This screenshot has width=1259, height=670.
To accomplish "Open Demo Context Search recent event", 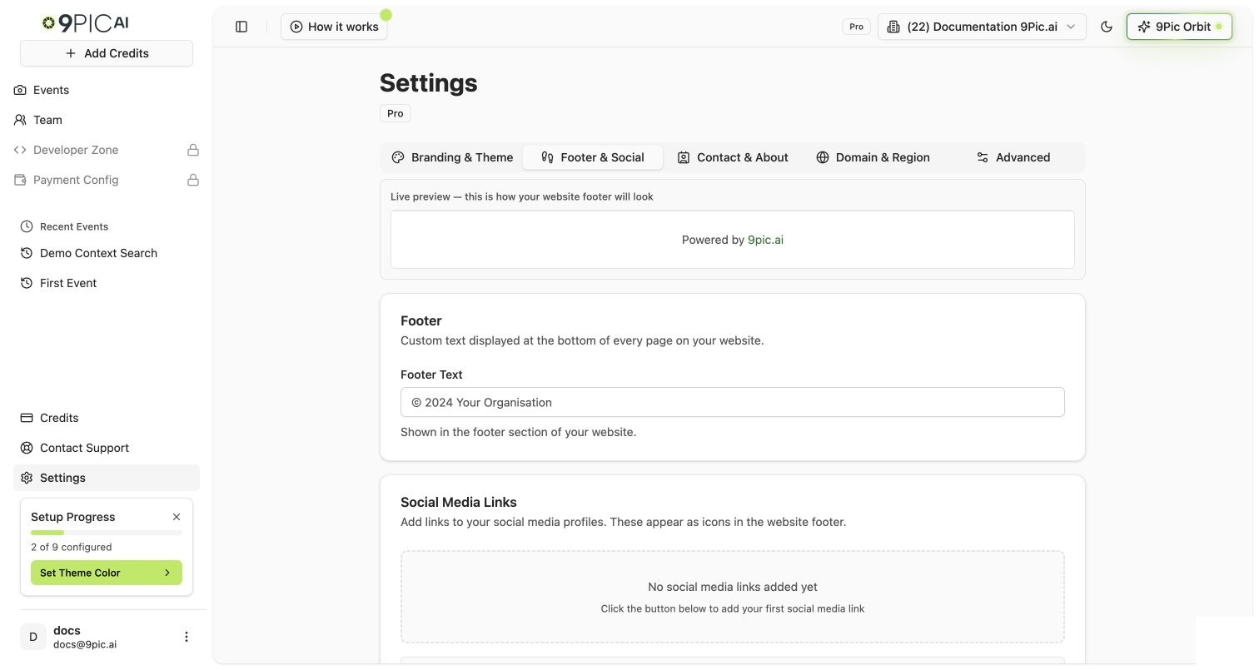I will (107, 253).
